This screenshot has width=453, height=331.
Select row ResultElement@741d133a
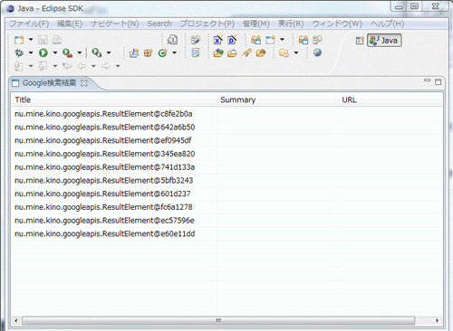pyautogui.click(x=227, y=167)
